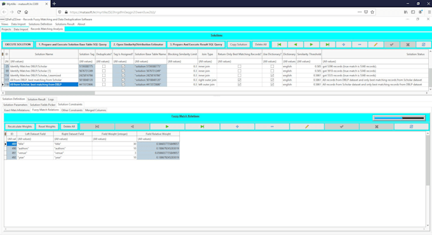Toggle Use Dictionary for solution ID 25

pyautogui.click(x=272, y=67)
